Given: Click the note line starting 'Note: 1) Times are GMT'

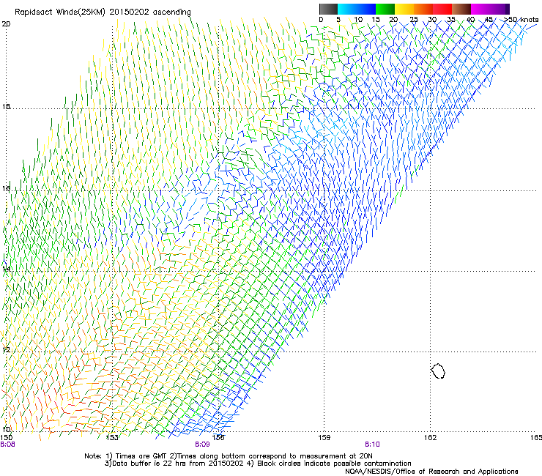Looking at the screenshot, I should (229, 456).
